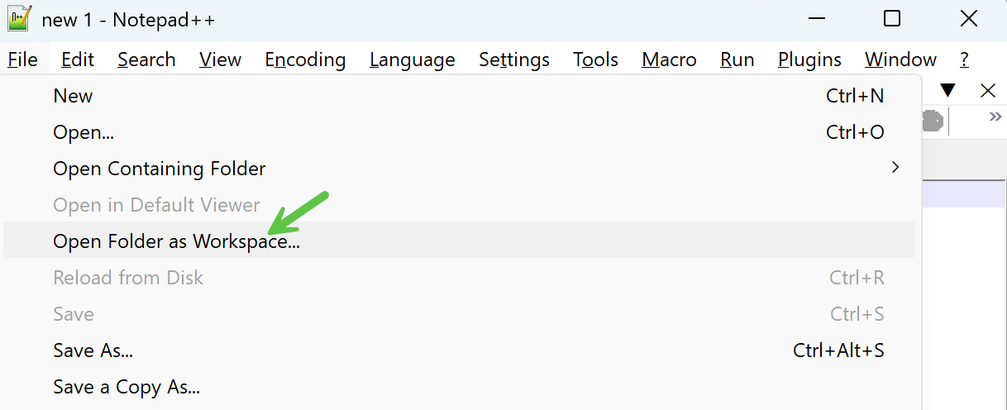
Task: Expand the Open Containing Folder submenu arrow
Action: click(x=895, y=168)
